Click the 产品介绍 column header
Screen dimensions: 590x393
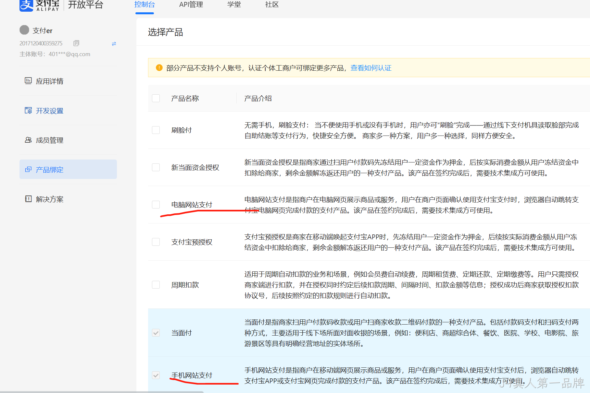pos(258,98)
